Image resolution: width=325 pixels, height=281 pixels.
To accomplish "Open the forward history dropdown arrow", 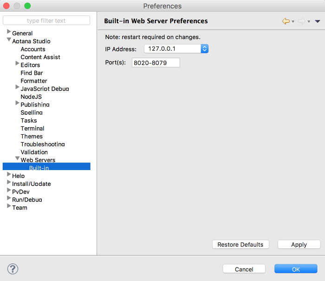I will coord(309,21).
